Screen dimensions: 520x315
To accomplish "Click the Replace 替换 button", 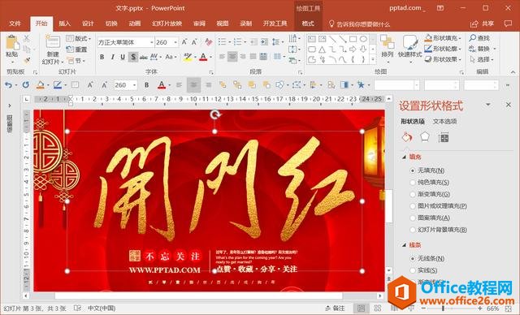I will click(482, 49).
